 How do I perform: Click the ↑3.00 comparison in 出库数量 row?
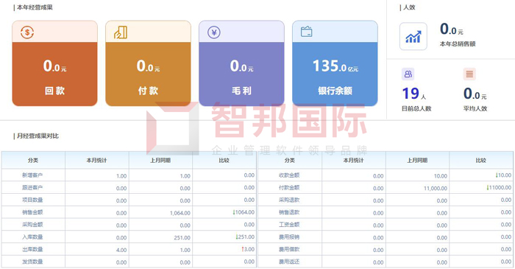[248, 249]
